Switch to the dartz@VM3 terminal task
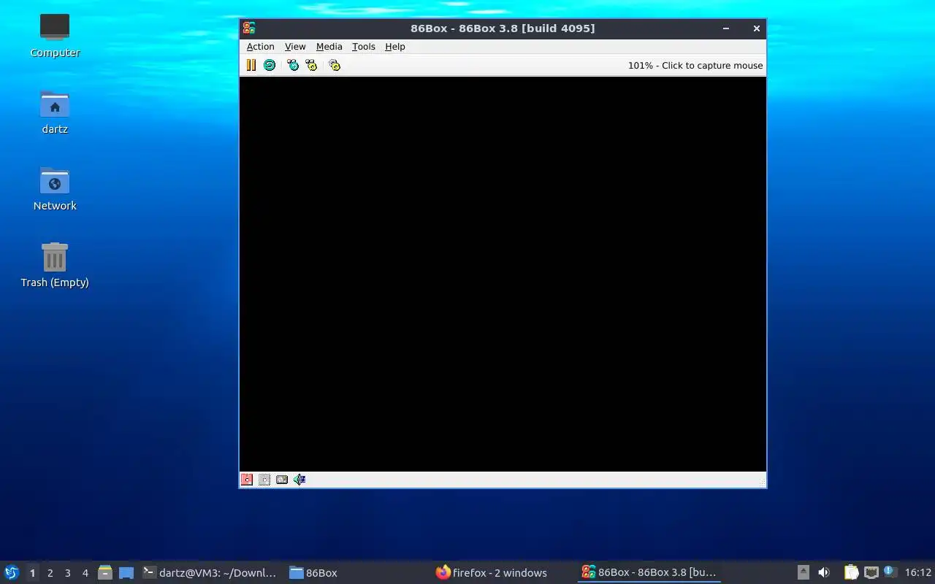Viewport: 935px width, 584px height. pos(210,572)
